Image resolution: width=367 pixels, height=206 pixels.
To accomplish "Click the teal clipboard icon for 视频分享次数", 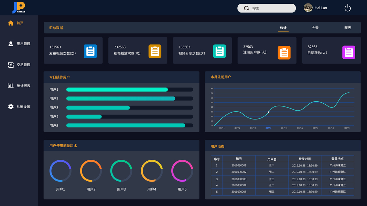I will pyautogui.click(x=219, y=51).
